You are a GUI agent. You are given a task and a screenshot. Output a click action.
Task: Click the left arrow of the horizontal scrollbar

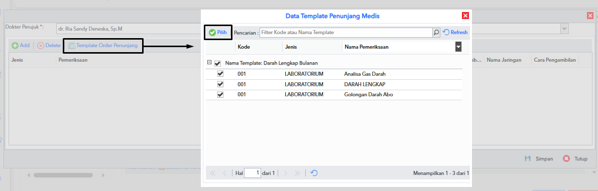(29, 175)
